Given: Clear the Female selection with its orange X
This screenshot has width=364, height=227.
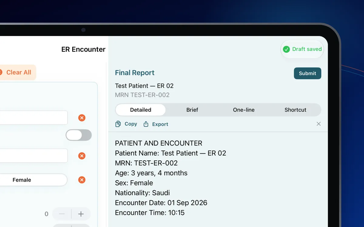Looking at the screenshot, I should 82,180.
